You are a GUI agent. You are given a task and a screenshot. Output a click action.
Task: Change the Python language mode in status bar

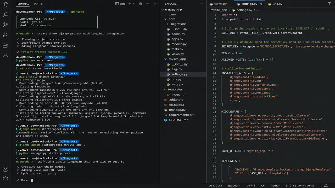click(x=275, y=186)
